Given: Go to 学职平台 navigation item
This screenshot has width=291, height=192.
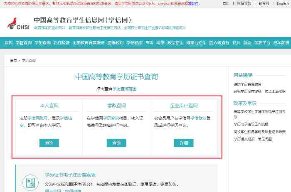Looking at the screenshot, I should click(262, 43).
